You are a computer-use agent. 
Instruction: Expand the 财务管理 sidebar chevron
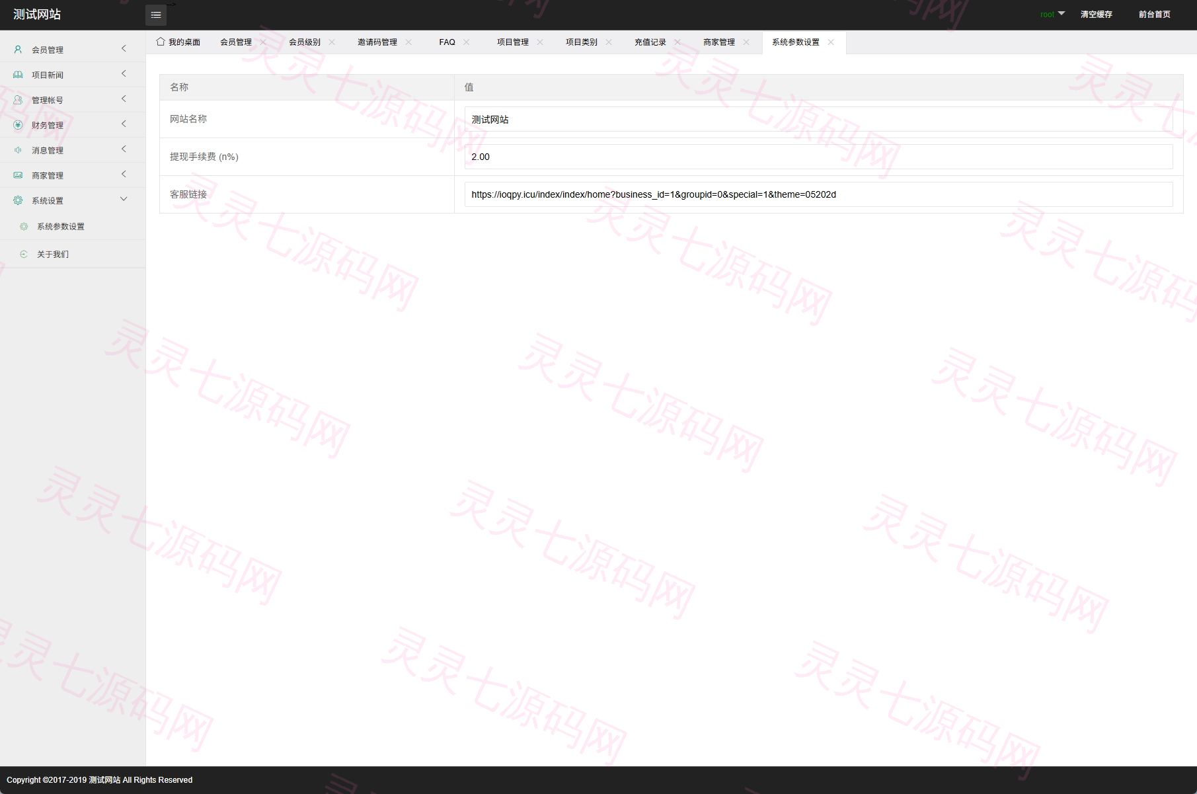click(124, 124)
